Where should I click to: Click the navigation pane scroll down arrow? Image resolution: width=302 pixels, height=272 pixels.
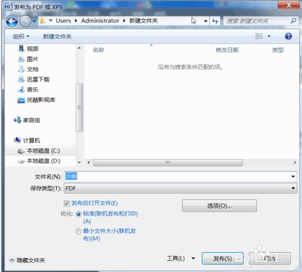coord(79,163)
